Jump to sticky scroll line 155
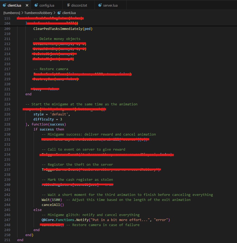237x243 pixels. (7, 18)
